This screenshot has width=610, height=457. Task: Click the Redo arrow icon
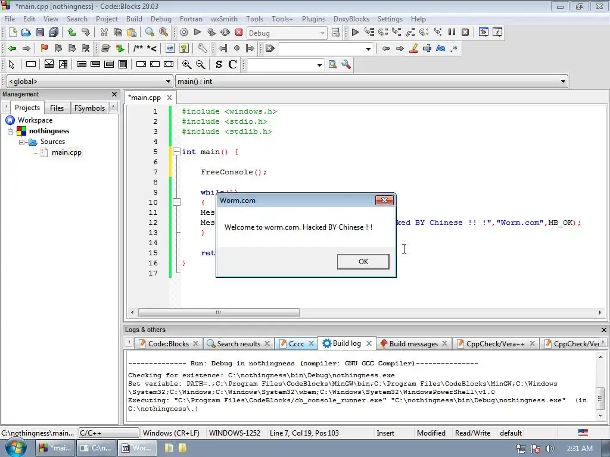[86, 32]
